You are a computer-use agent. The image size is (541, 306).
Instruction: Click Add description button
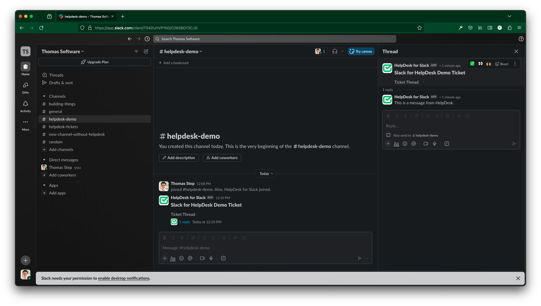point(178,158)
